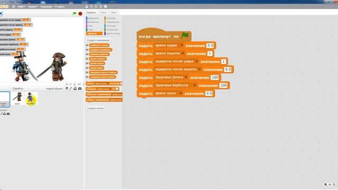The width and height of the screenshot is (338, 190).
Task: Toggle the 'Здоровье Джека' variable checkbox
Action: (87, 54)
